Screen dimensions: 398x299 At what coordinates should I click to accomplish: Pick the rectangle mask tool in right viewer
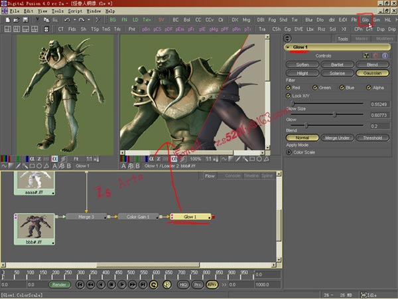click(x=252, y=159)
